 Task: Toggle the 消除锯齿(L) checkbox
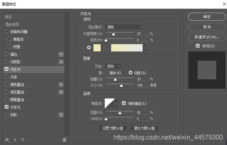tap(124, 103)
